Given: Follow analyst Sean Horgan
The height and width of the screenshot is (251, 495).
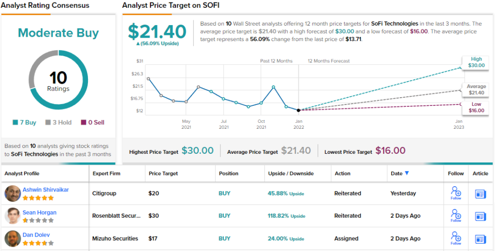Looking at the screenshot, I should (x=456, y=215).
